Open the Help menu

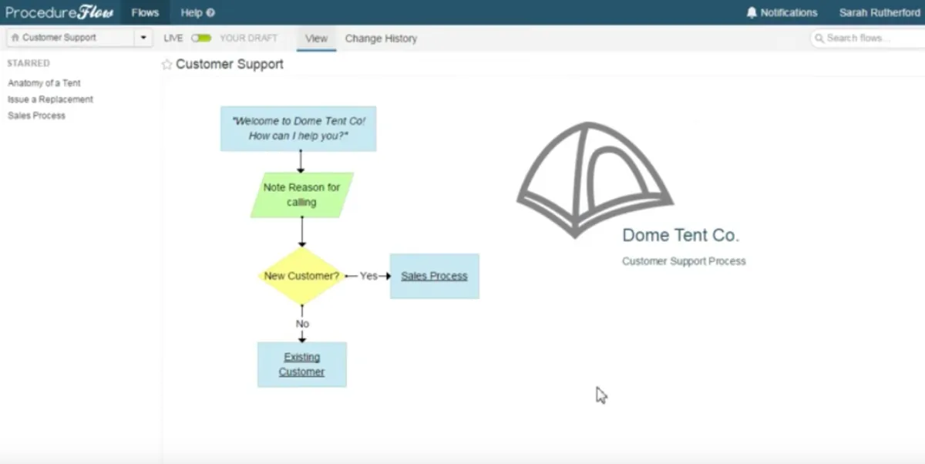point(198,12)
